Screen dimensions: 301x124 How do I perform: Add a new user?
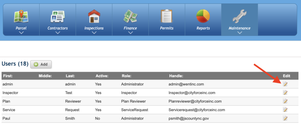coord(41,65)
